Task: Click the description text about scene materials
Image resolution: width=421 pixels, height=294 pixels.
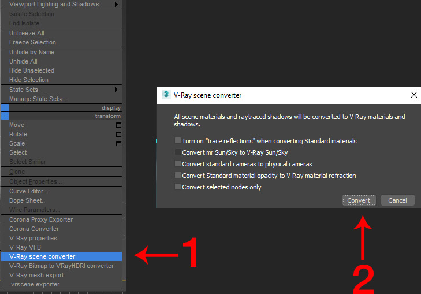Action: click(x=289, y=120)
